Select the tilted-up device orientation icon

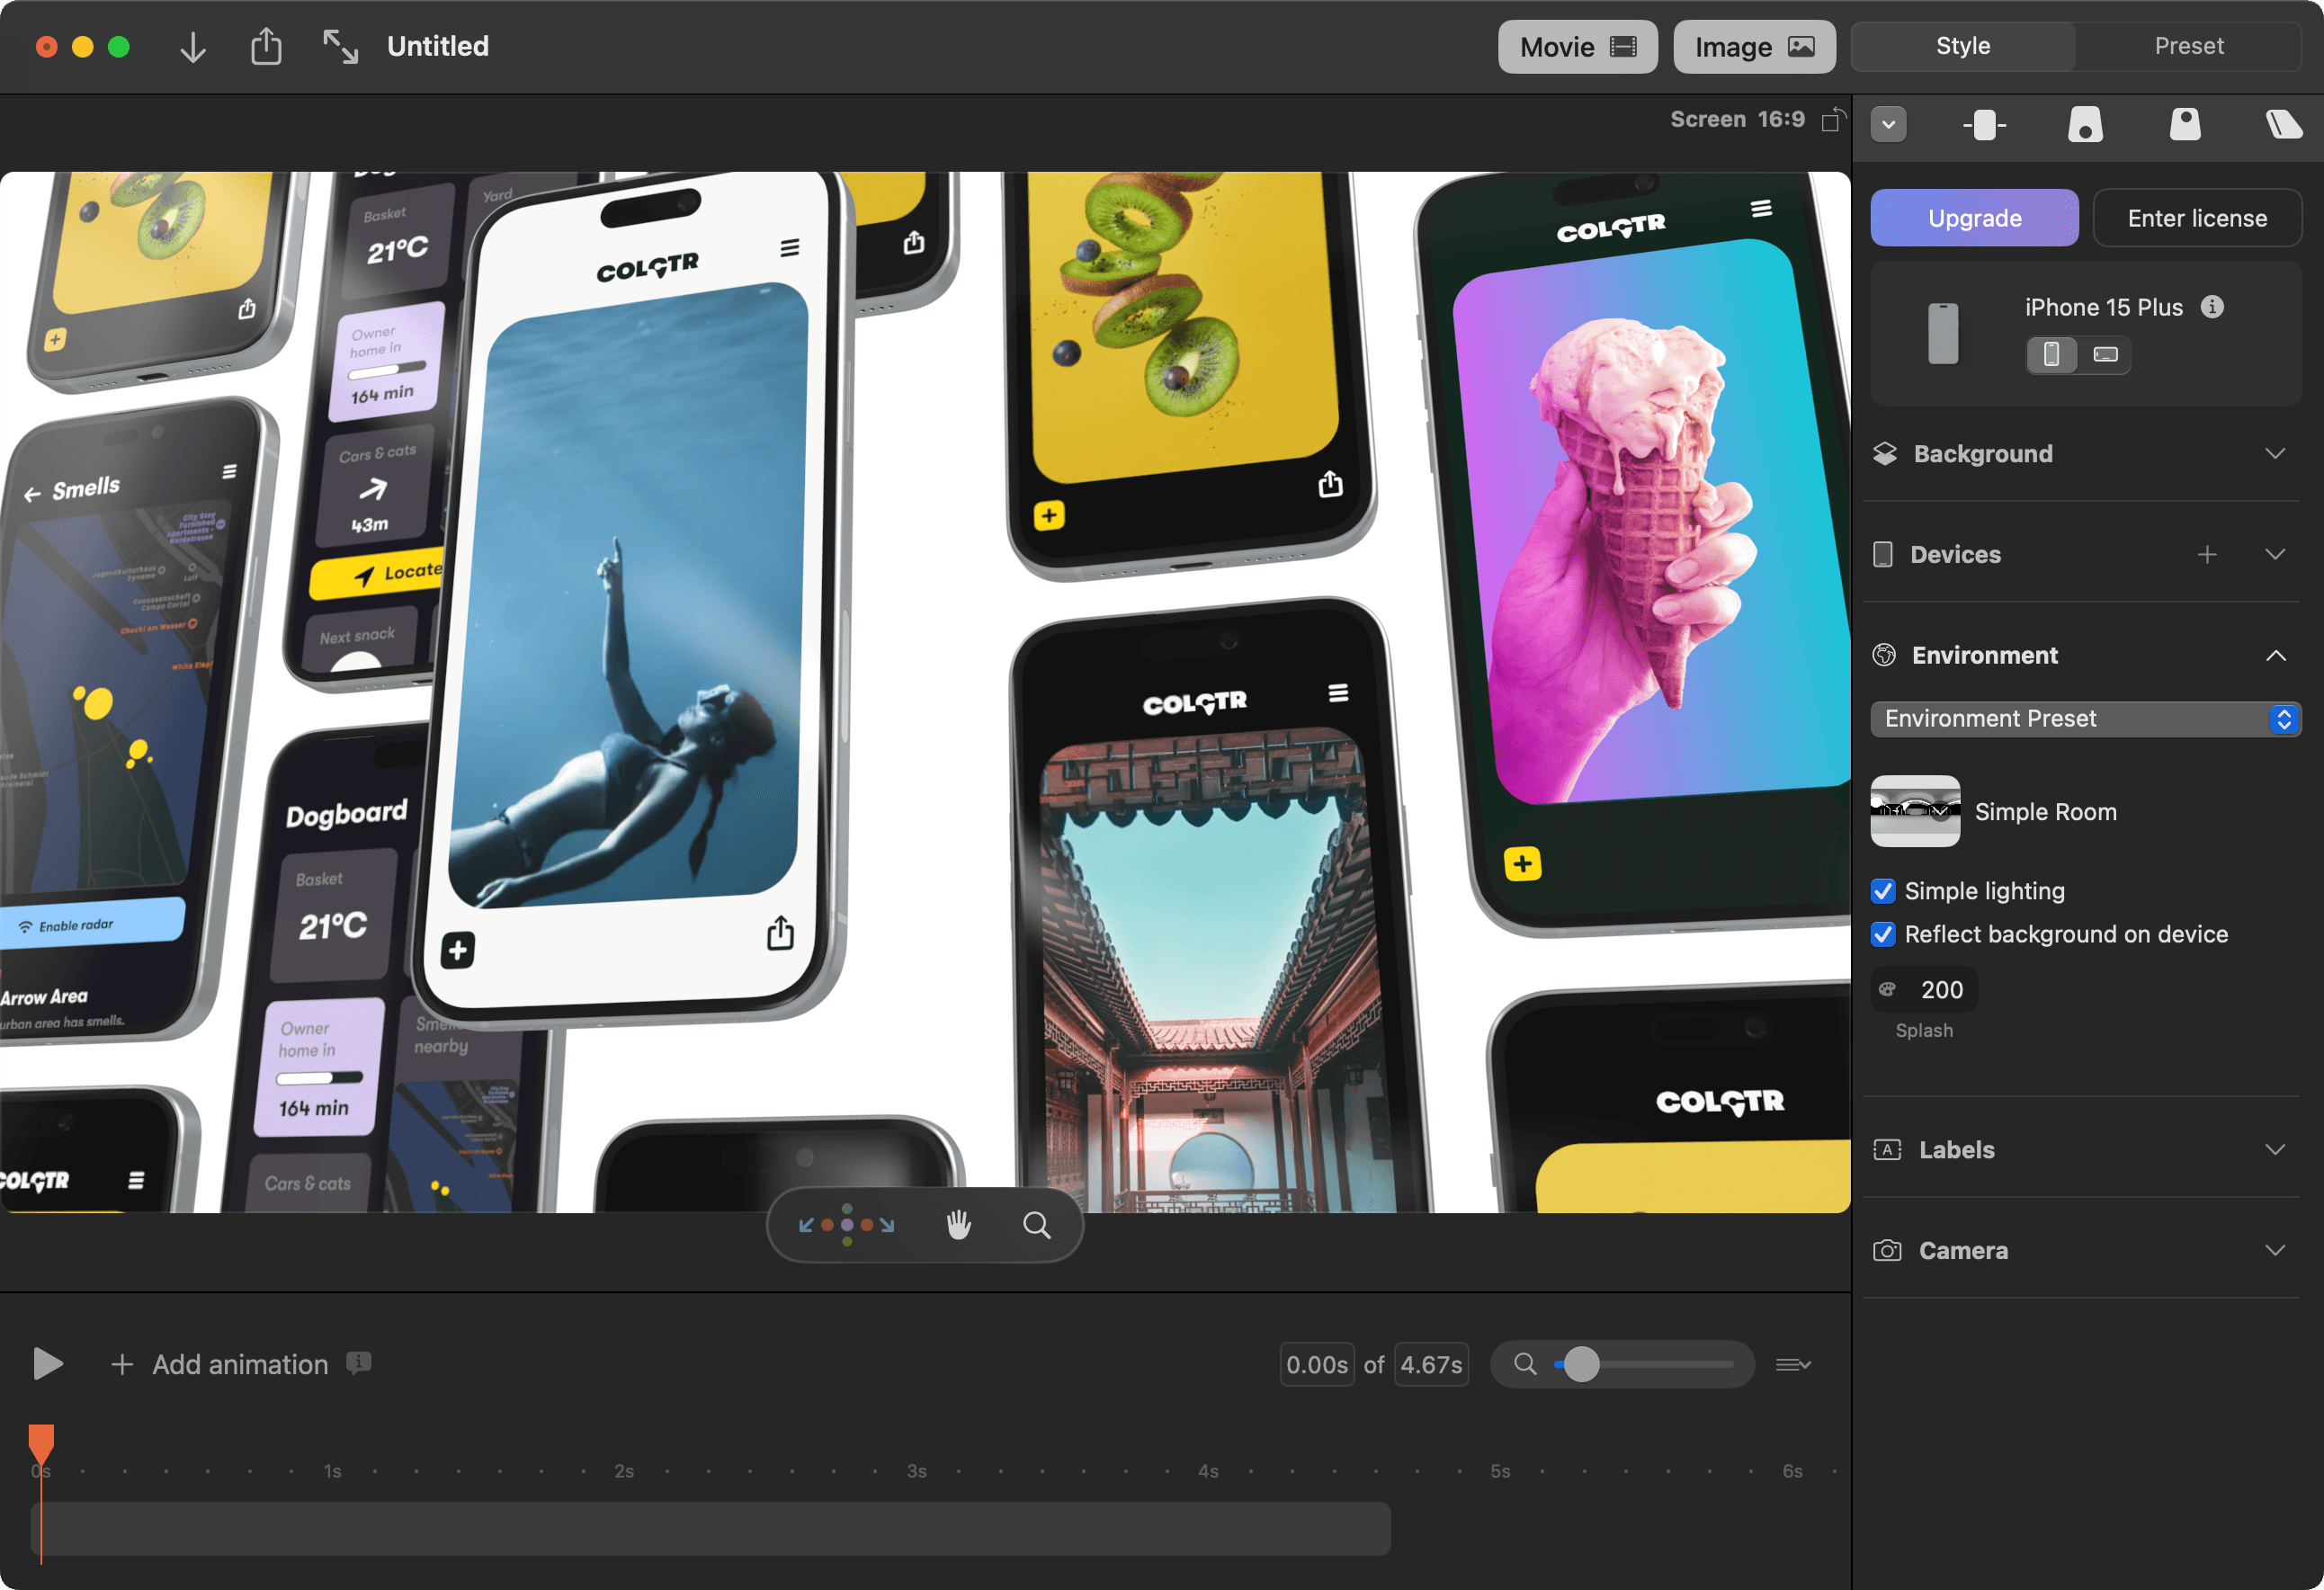click(x=2185, y=125)
